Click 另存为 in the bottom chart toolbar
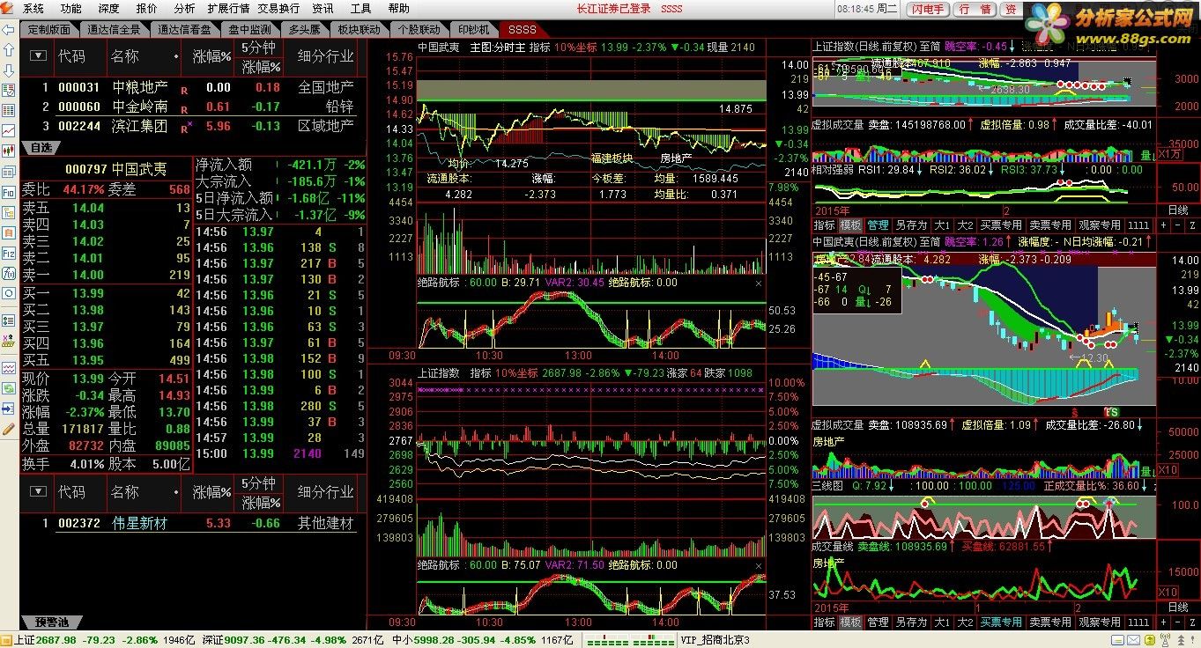This screenshot has height=648, width=1201. click(910, 622)
